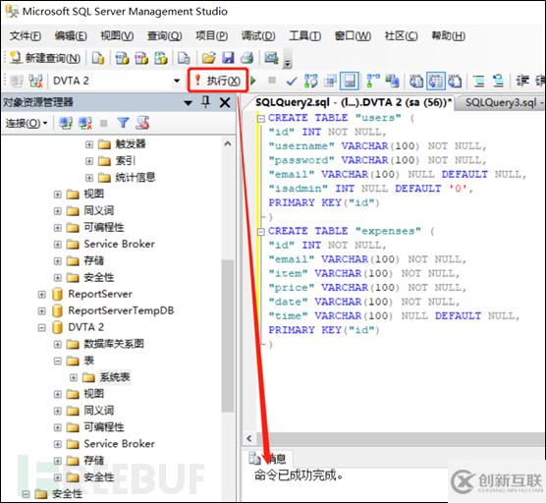
Task: Display the estimated execution plan
Action: 311,81
